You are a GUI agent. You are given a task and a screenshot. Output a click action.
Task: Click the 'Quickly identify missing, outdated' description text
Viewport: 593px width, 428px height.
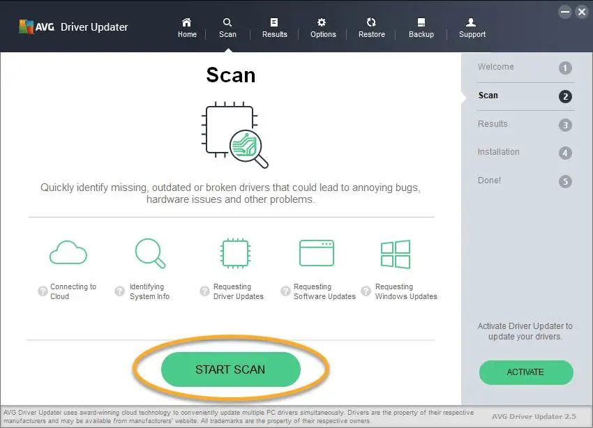pyautogui.click(x=230, y=193)
